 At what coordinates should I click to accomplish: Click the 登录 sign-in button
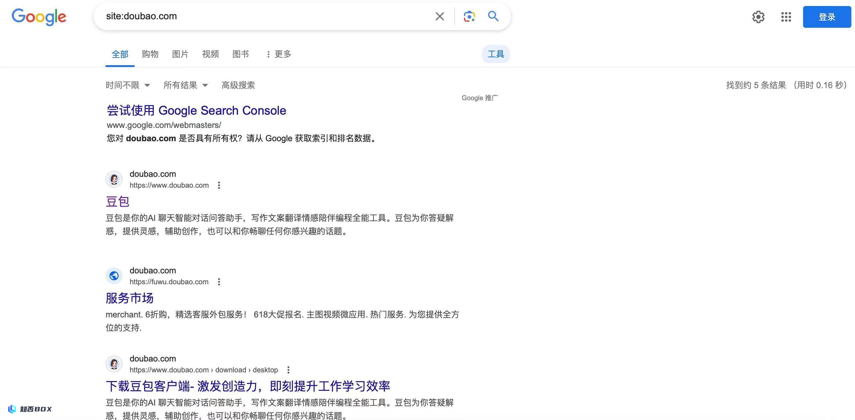point(827,17)
